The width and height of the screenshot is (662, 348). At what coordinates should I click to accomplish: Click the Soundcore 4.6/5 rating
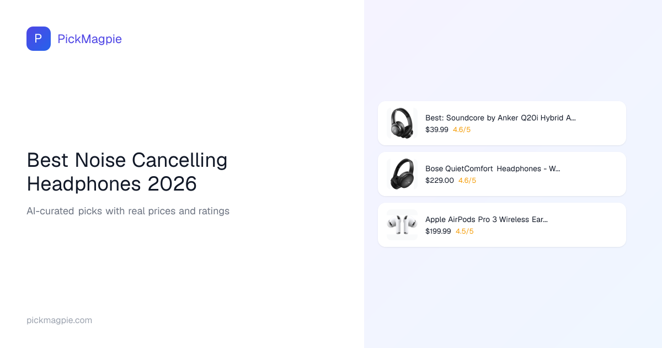point(462,130)
